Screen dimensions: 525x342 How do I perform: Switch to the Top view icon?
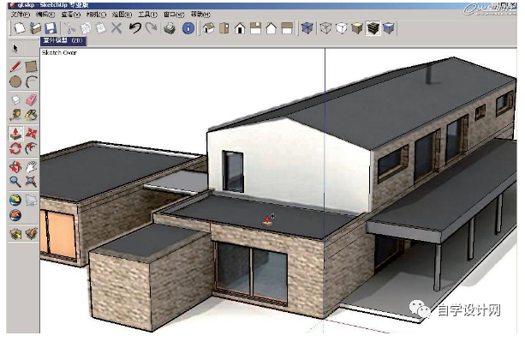[224, 28]
